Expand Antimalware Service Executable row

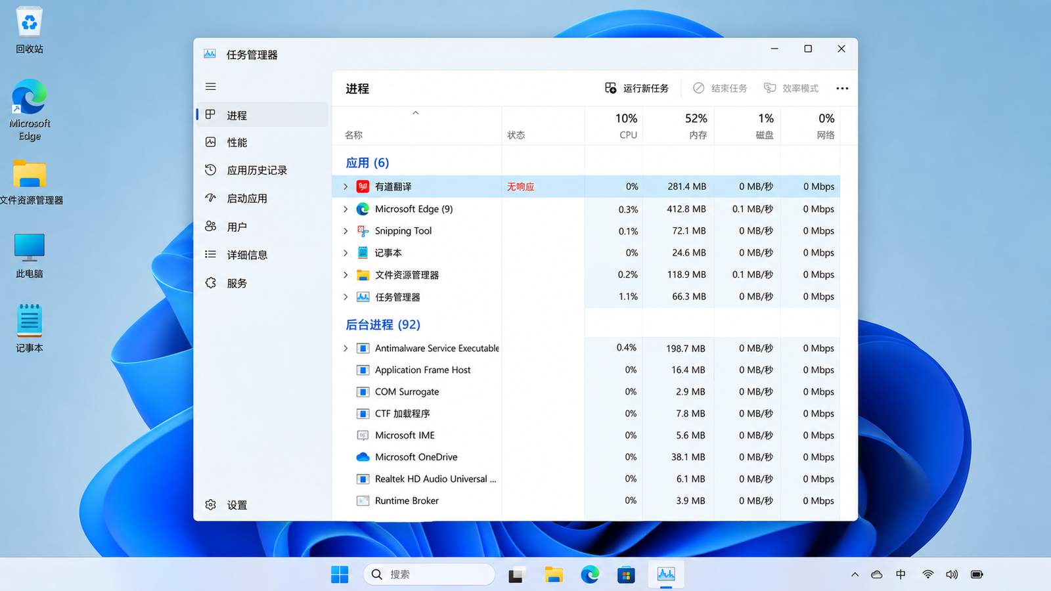point(346,348)
